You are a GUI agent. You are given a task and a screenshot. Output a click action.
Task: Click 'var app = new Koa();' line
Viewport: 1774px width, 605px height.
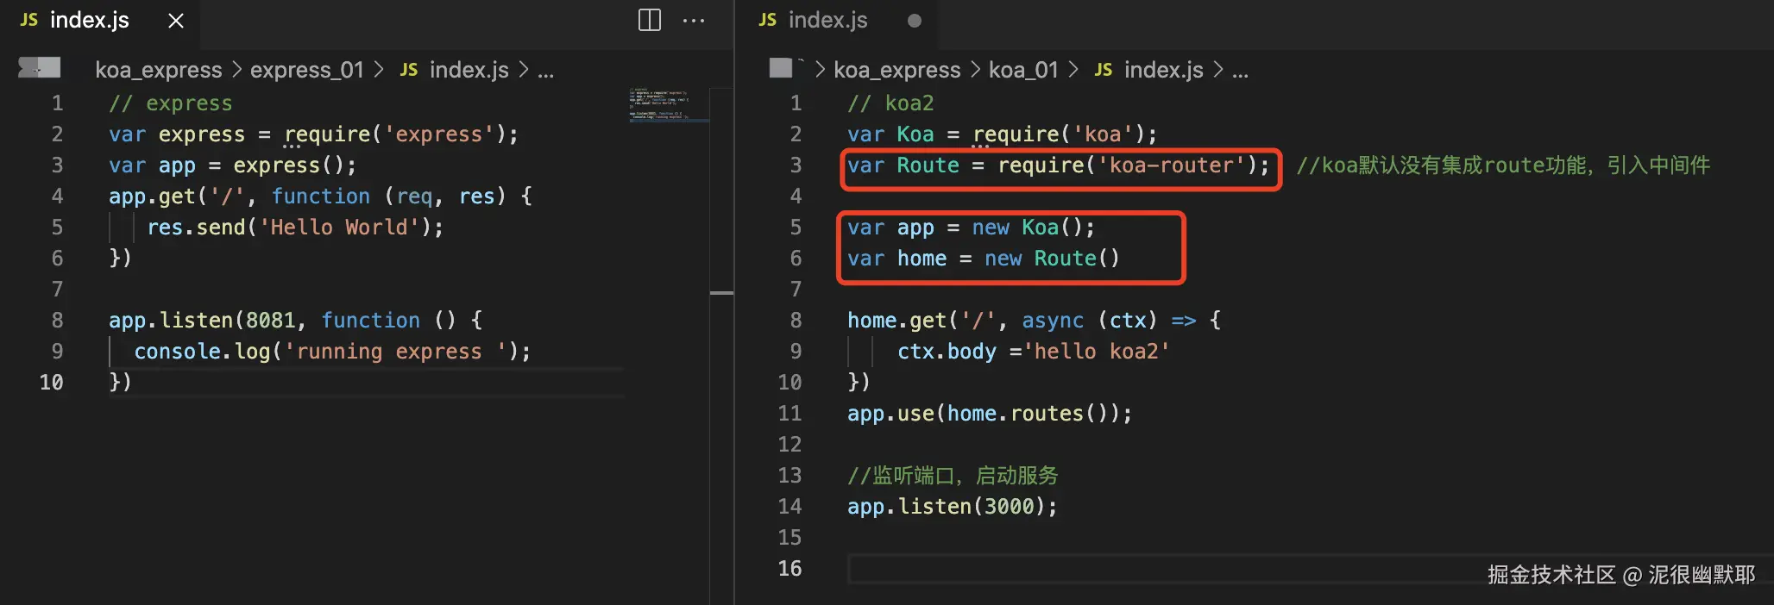(x=971, y=228)
